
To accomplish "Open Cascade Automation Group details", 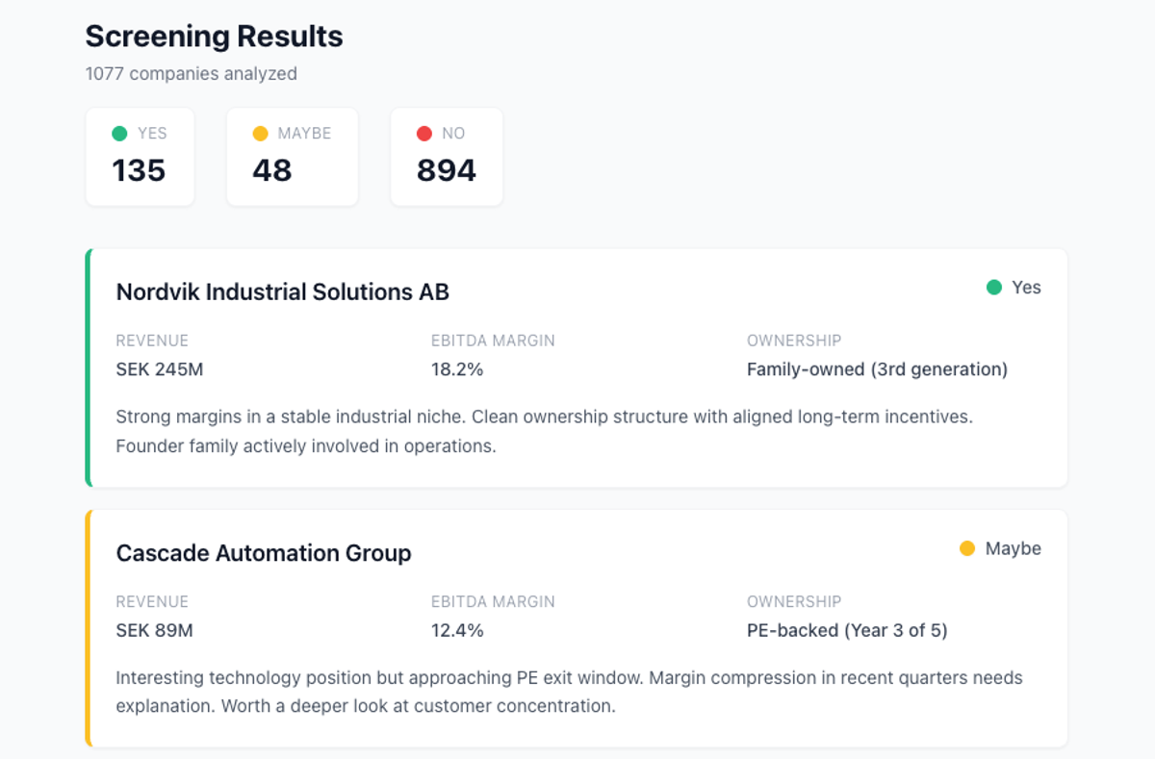I will pyautogui.click(x=263, y=553).
